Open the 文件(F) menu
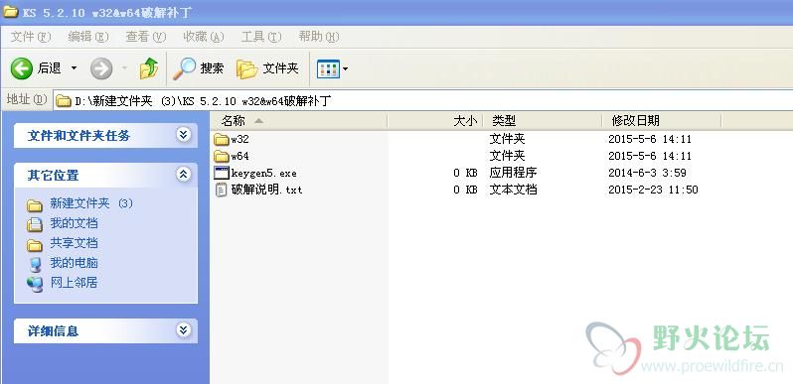Viewport: 793px width, 384px height. click(31, 37)
